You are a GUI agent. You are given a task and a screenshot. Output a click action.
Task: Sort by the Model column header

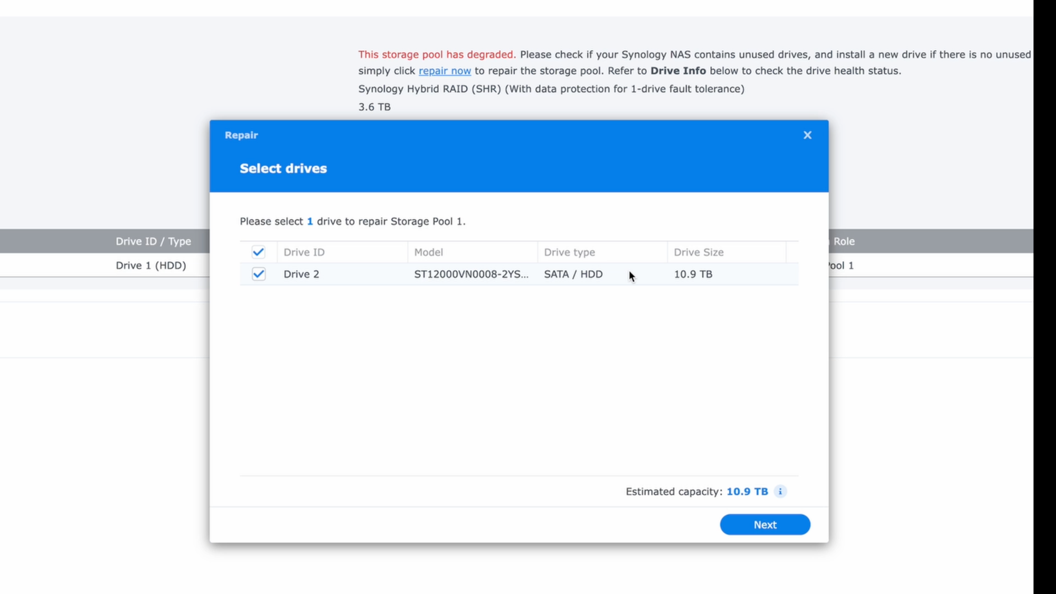(428, 252)
